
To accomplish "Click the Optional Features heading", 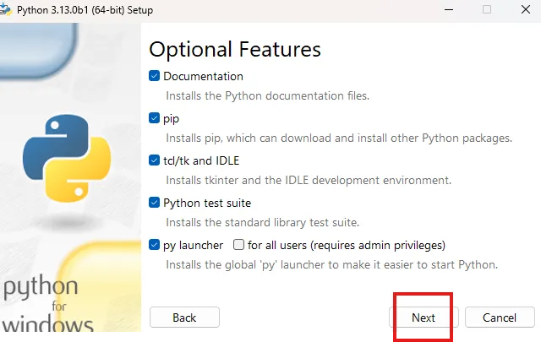I will click(x=235, y=49).
